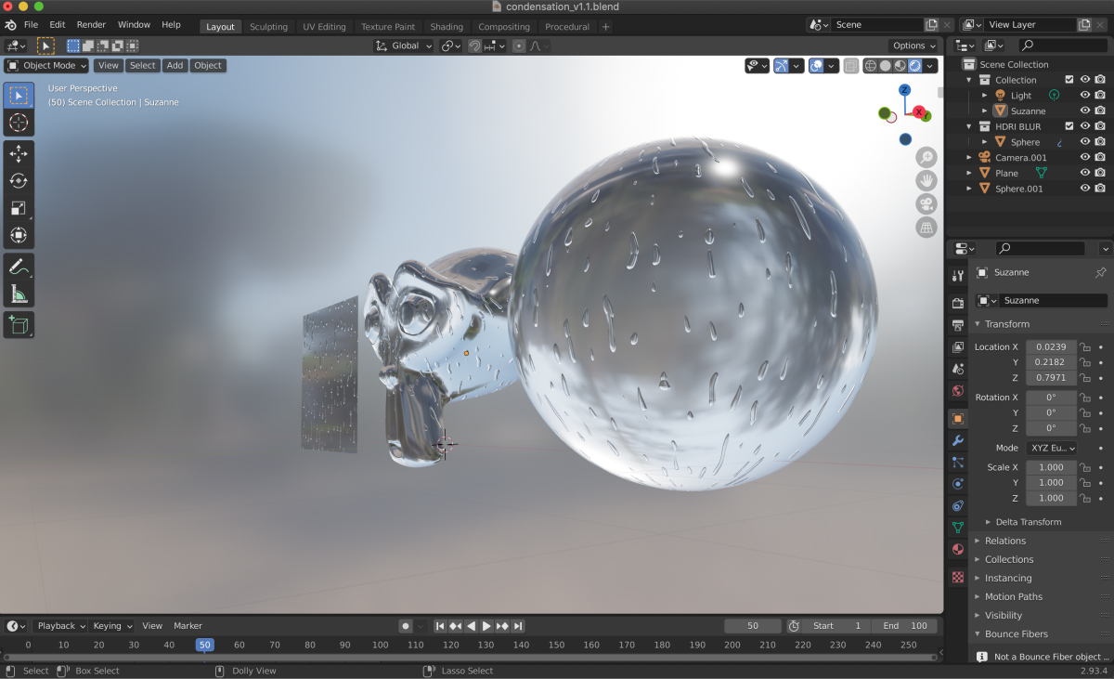The image size is (1114, 679).
Task: Hide the Light object with eye icon
Action: tap(1084, 95)
